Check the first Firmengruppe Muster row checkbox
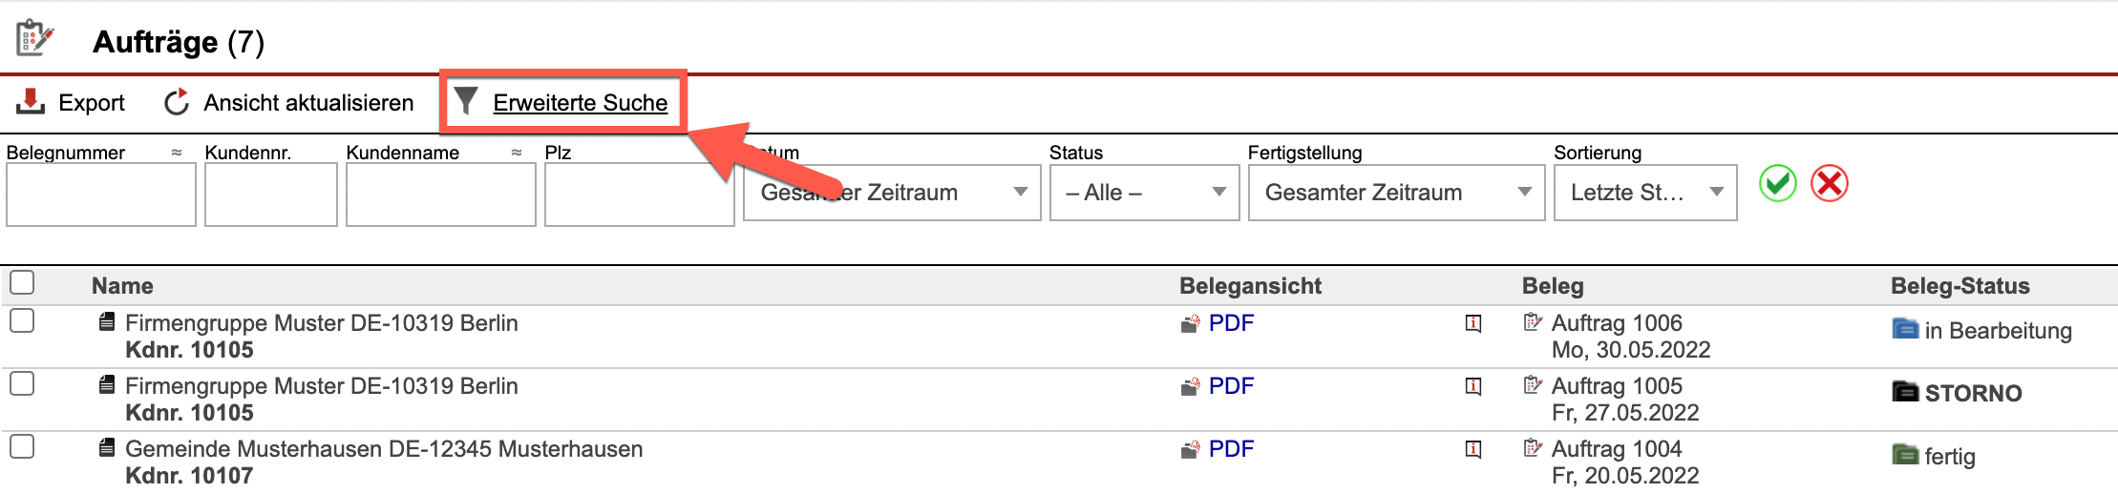2118x493 pixels. coord(22,320)
